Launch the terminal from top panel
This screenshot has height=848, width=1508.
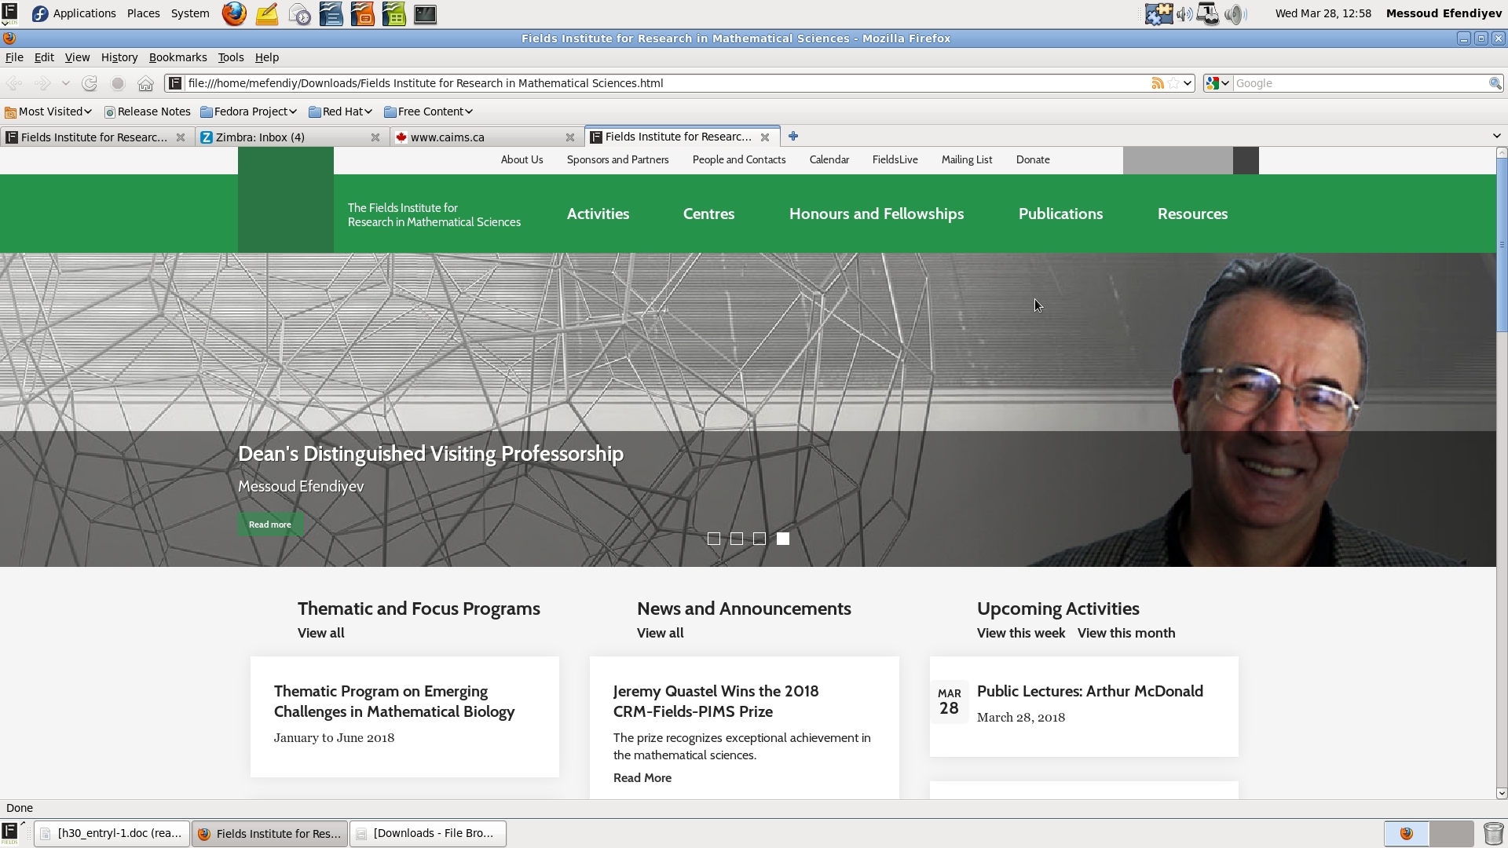(x=425, y=14)
